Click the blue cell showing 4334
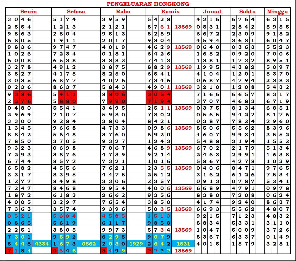The height and width of the screenshot is (261, 296). (x=41, y=244)
